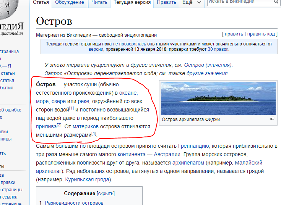Click caption Остров архипелага Фиджи

[x=191, y=119]
